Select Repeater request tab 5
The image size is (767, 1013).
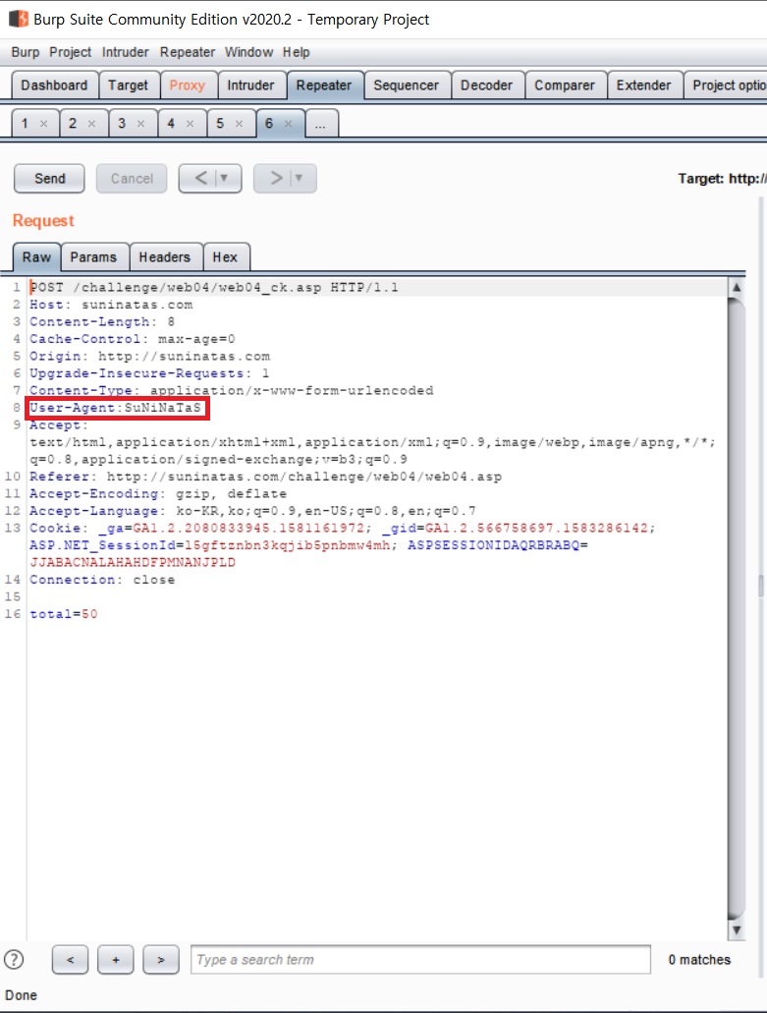(x=220, y=124)
